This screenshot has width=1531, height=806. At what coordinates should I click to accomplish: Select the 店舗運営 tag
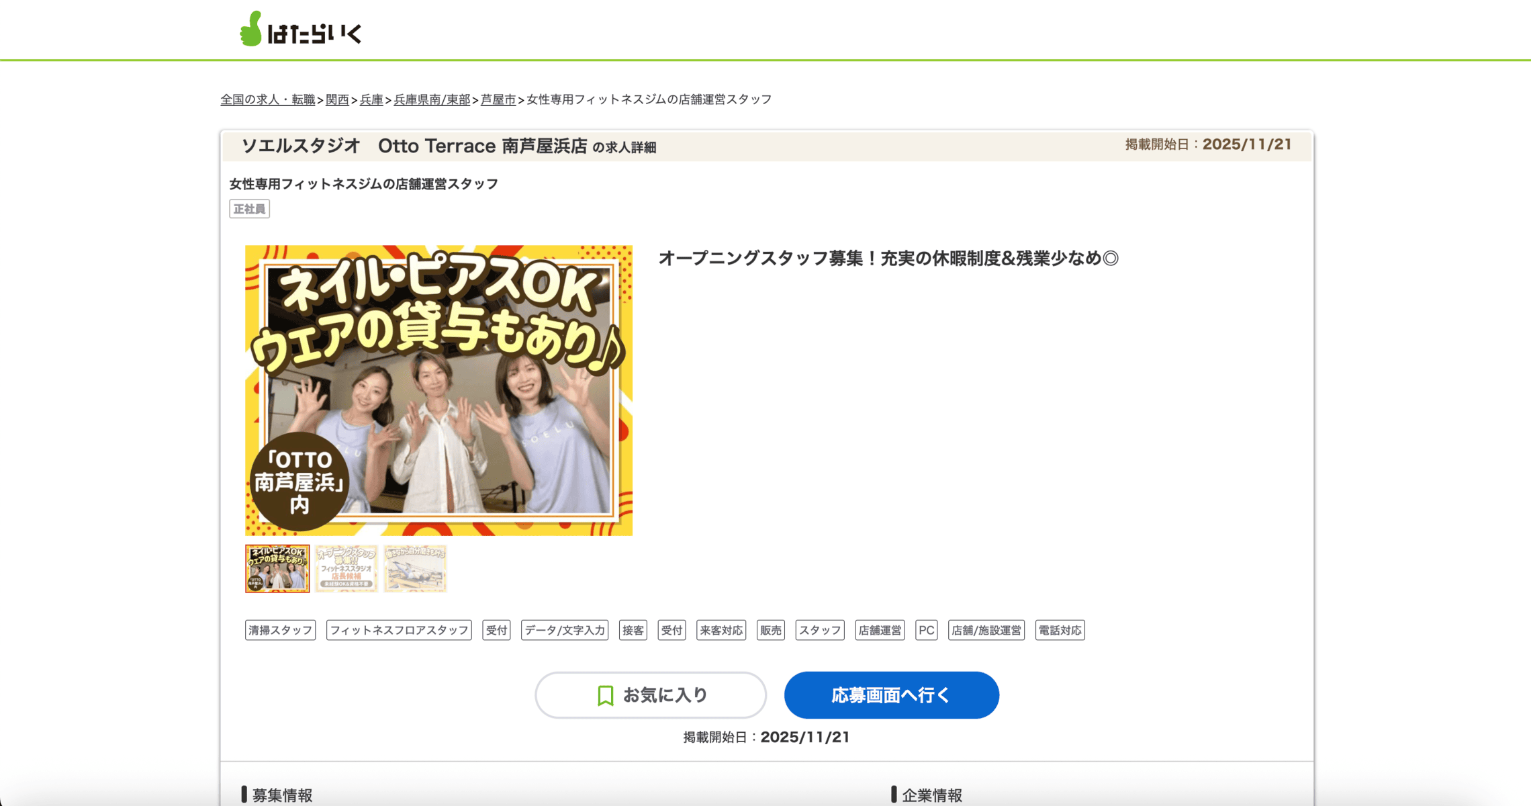pos(879,630)
